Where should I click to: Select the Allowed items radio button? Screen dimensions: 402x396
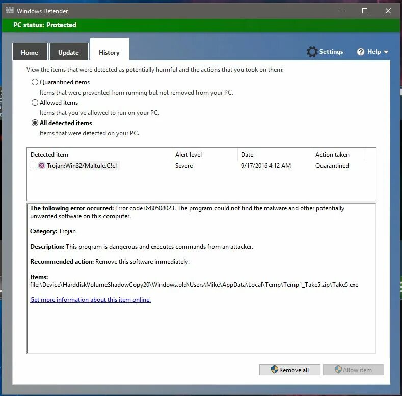(35, 103)
